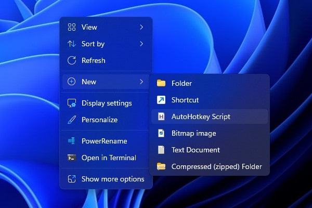The width and height of the screenshot is (312, 208).
Task: Click the Personalize paintbrush icon
Action: (x=72, y=120)
